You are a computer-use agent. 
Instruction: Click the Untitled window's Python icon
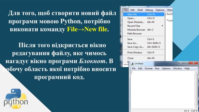[132, 64]
